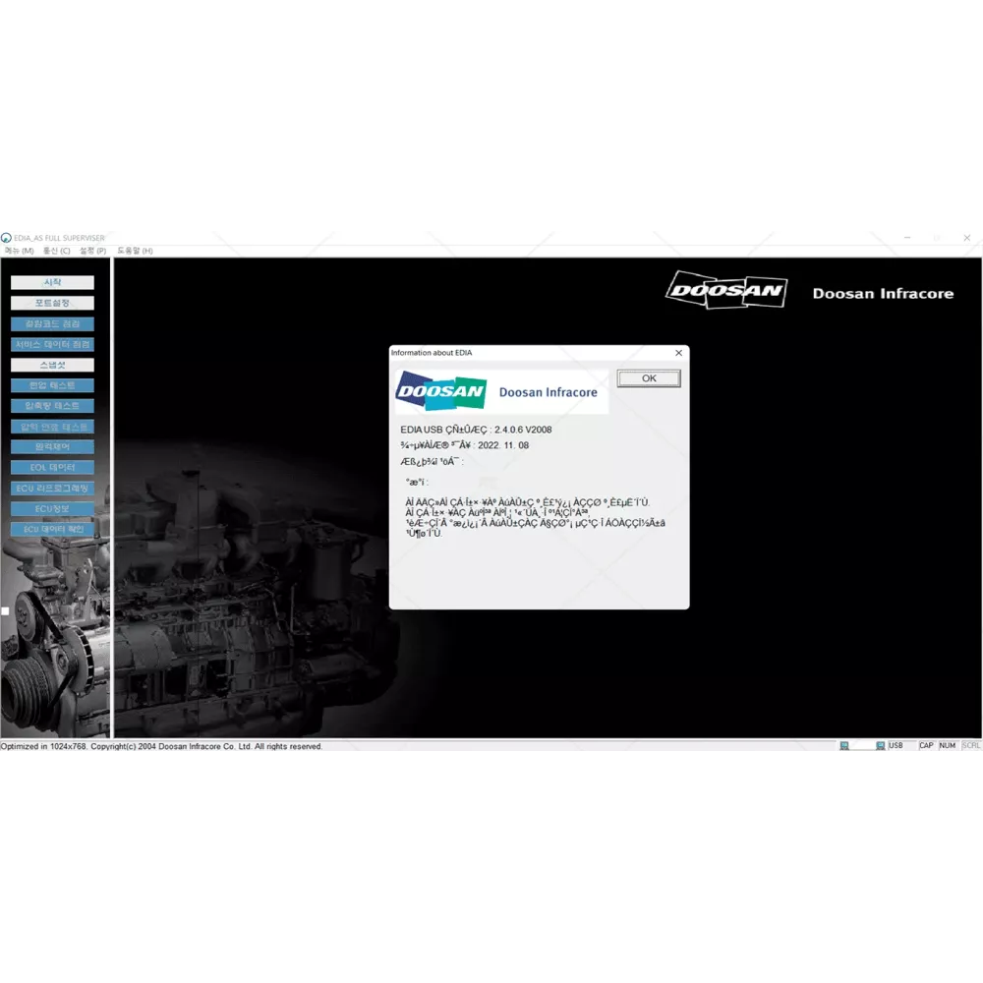983x983 pixels.
Task: Click the EDIA app icon in title bar
Action: pos(6,238)
